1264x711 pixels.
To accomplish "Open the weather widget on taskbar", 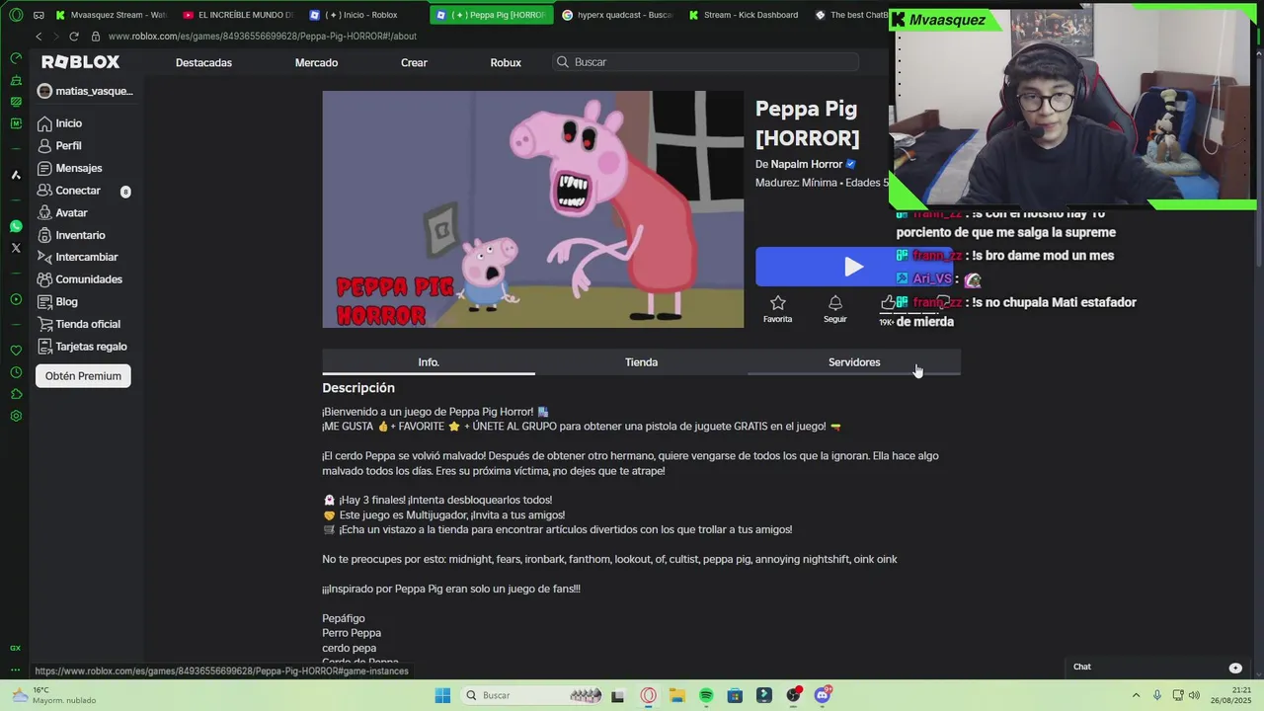I will [54, 695].
